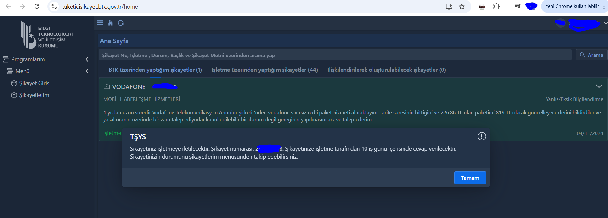Click the Arama search button
The image size is (608, 218).
click(x=591, y=55)
